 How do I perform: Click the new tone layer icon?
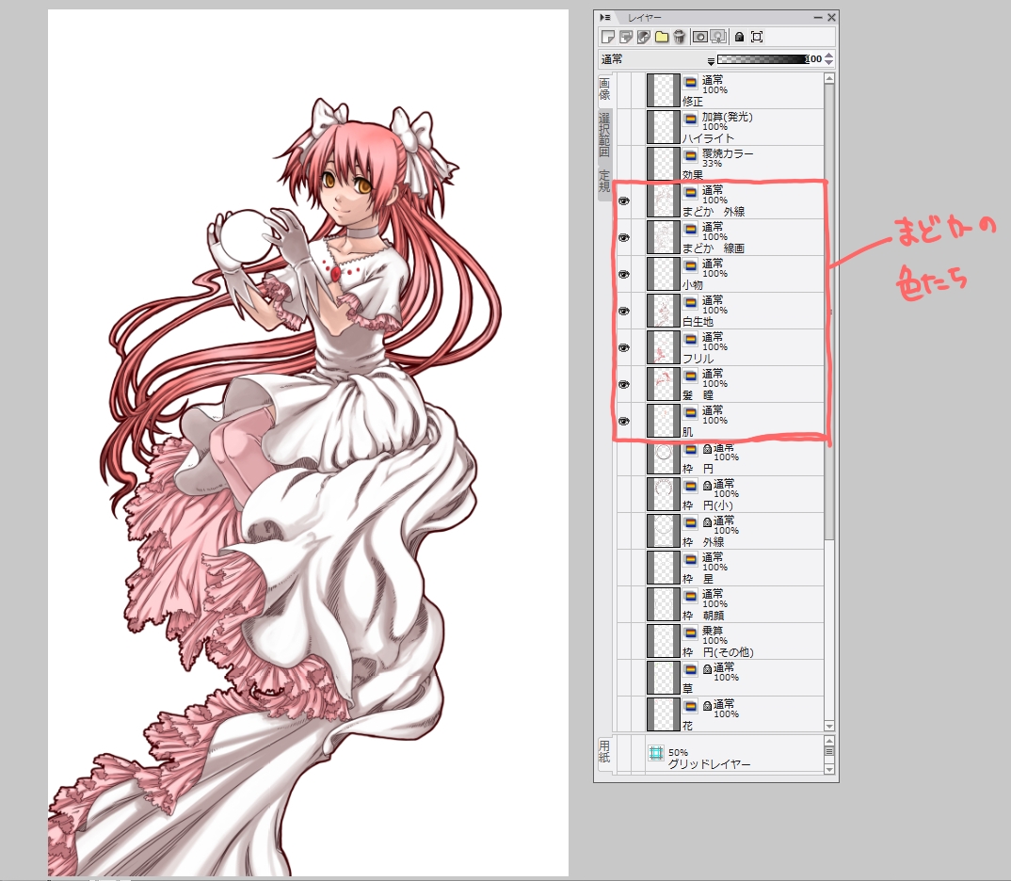pos(644,37)
